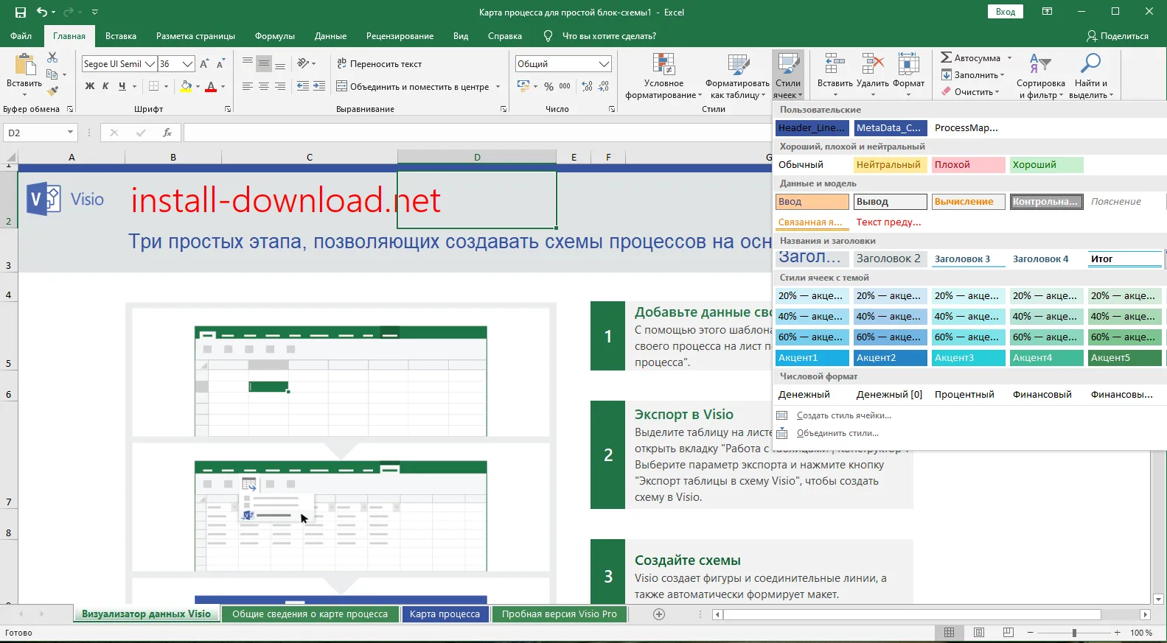1167x643 pixels.
Task: Expand the Name Box dropdown arrow
Action: click(70, 133)
